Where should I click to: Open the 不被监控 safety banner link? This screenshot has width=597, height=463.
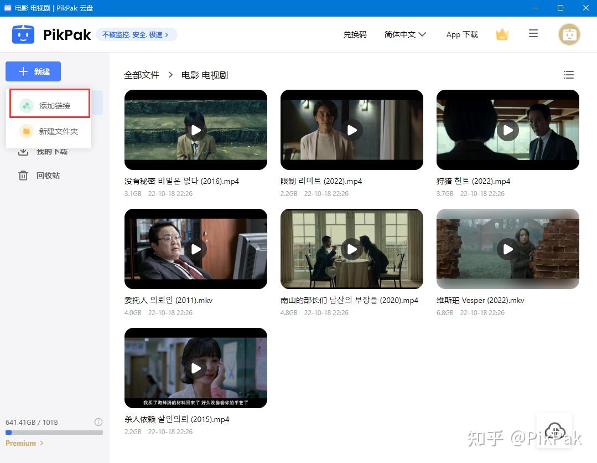click(136, 34)
